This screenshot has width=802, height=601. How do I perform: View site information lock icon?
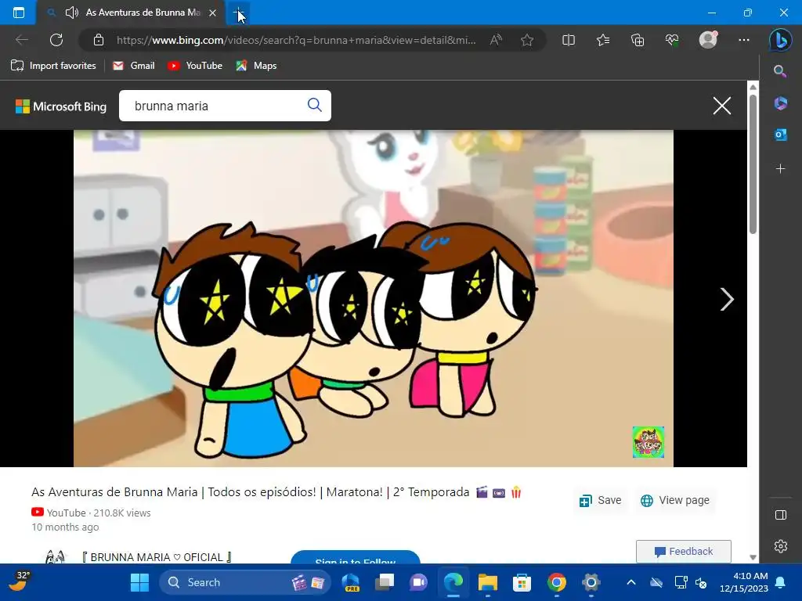click(99, 40)
